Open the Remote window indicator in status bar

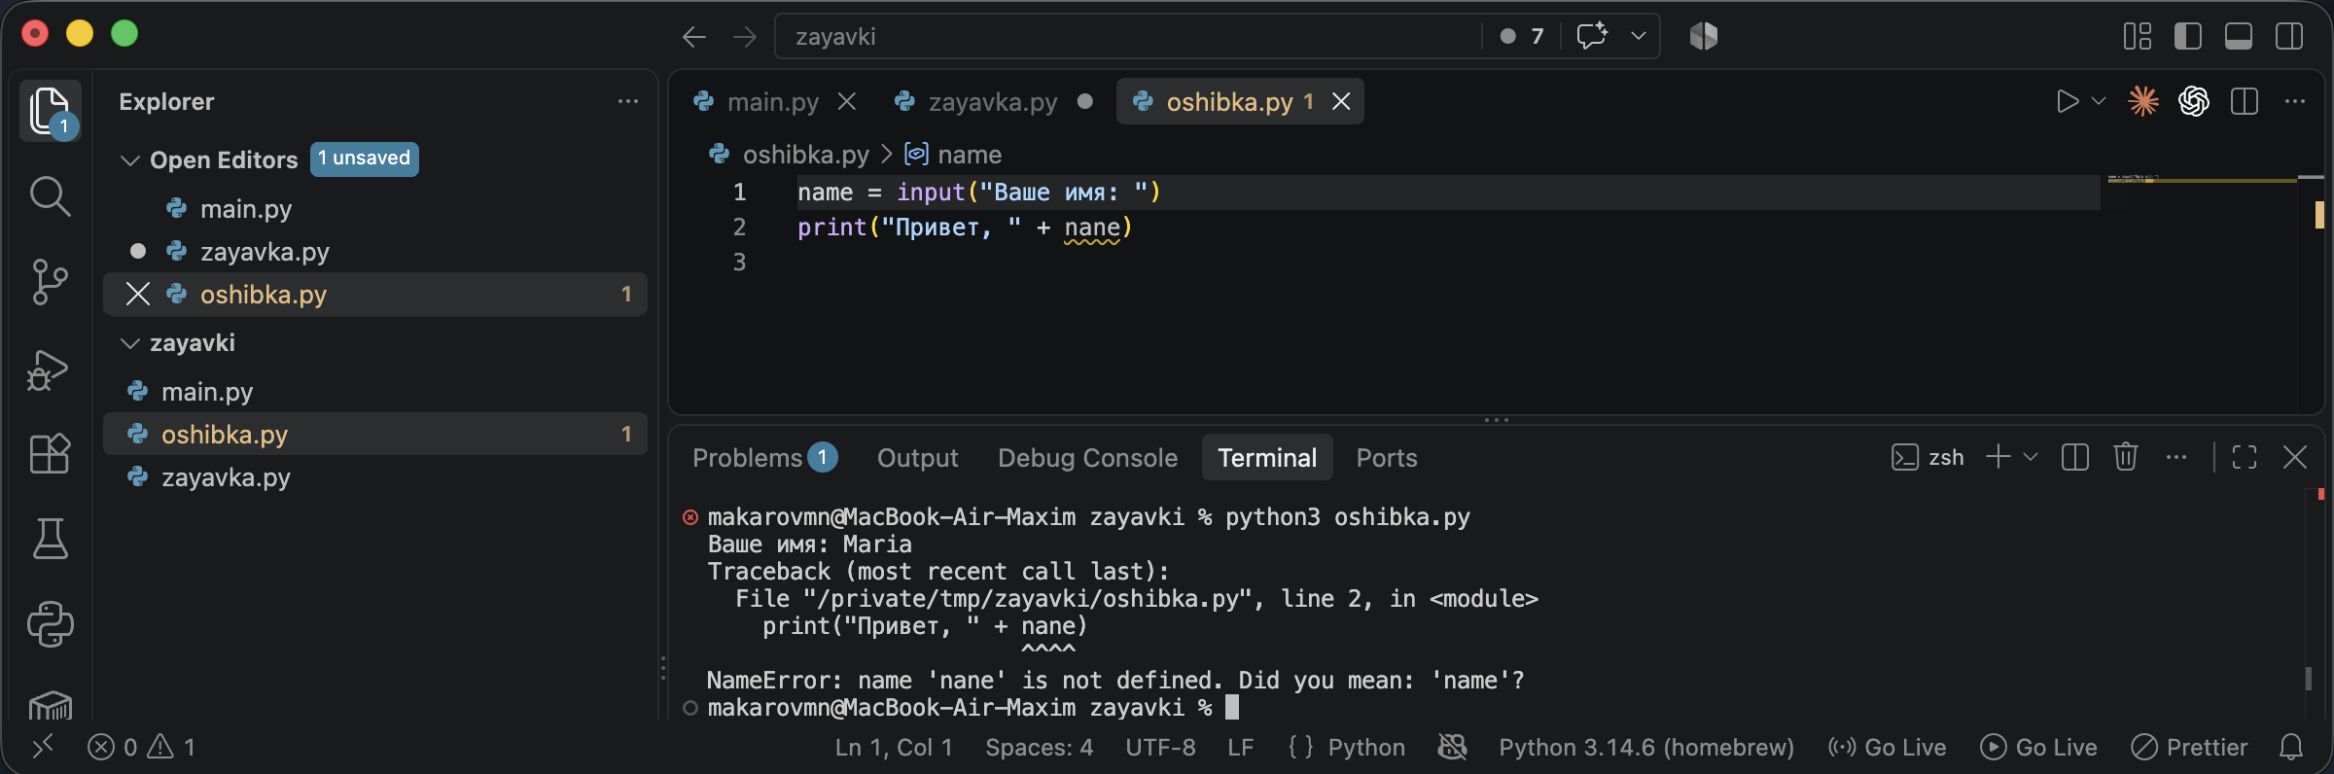(x=43, y=747)
